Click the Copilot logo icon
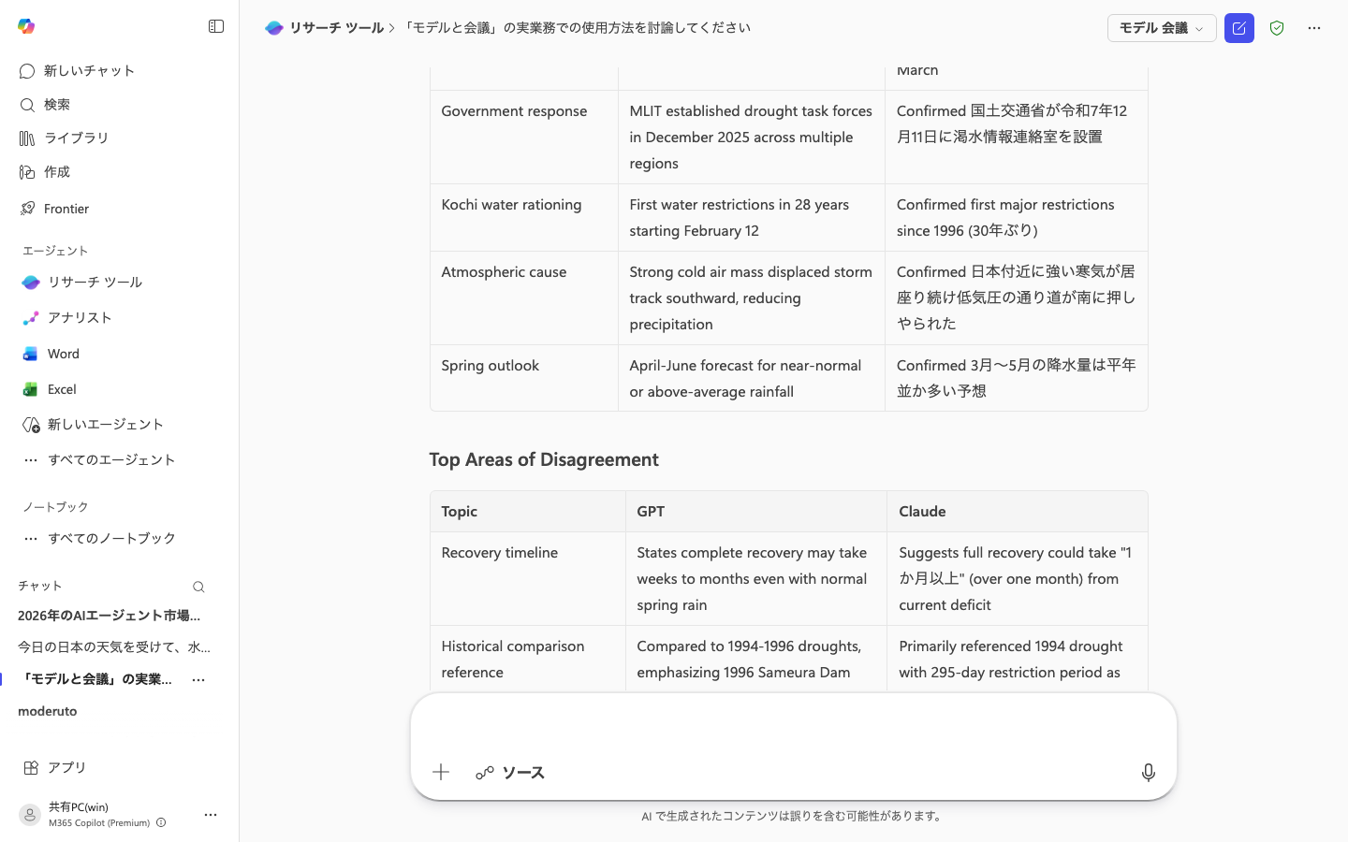Image resolution: width=1348 pixels, height=842 pixels. point(26,26)
